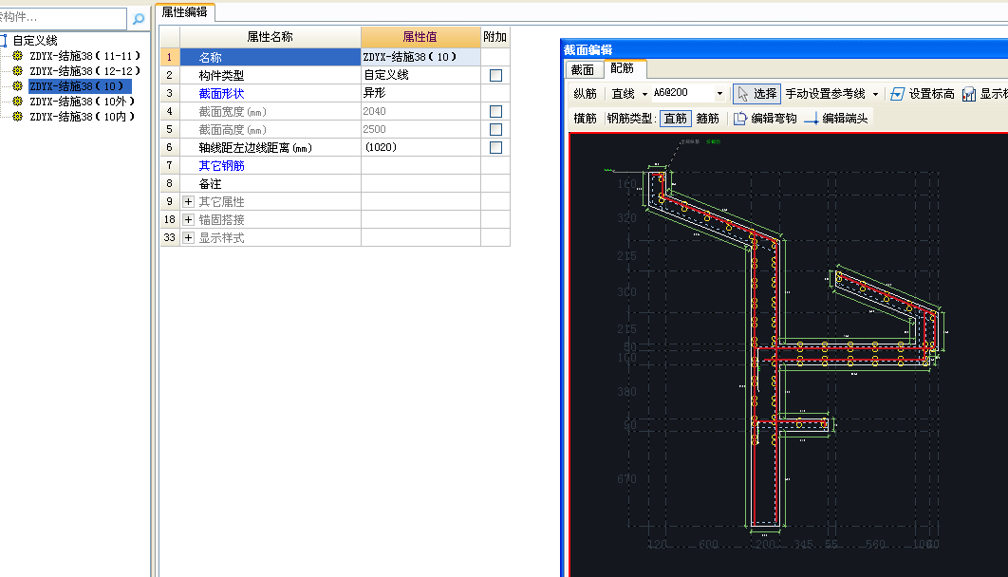Click gear icon of ZDYX-结施38(10外)
The image size is (1008, 577).
17,101
